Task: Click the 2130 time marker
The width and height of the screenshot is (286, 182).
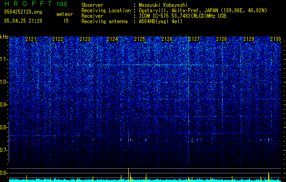Action: point(276,39)
